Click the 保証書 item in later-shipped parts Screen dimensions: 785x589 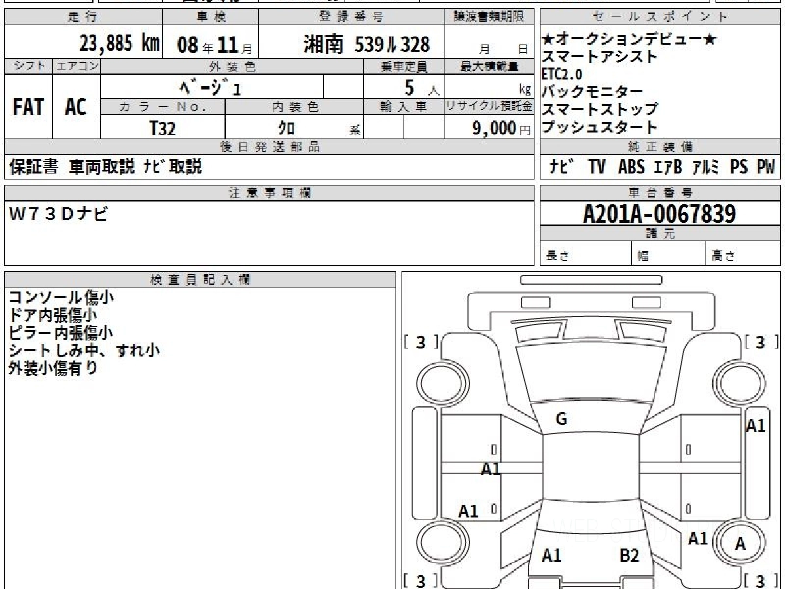pyautogui.click(x=33, y=167)
